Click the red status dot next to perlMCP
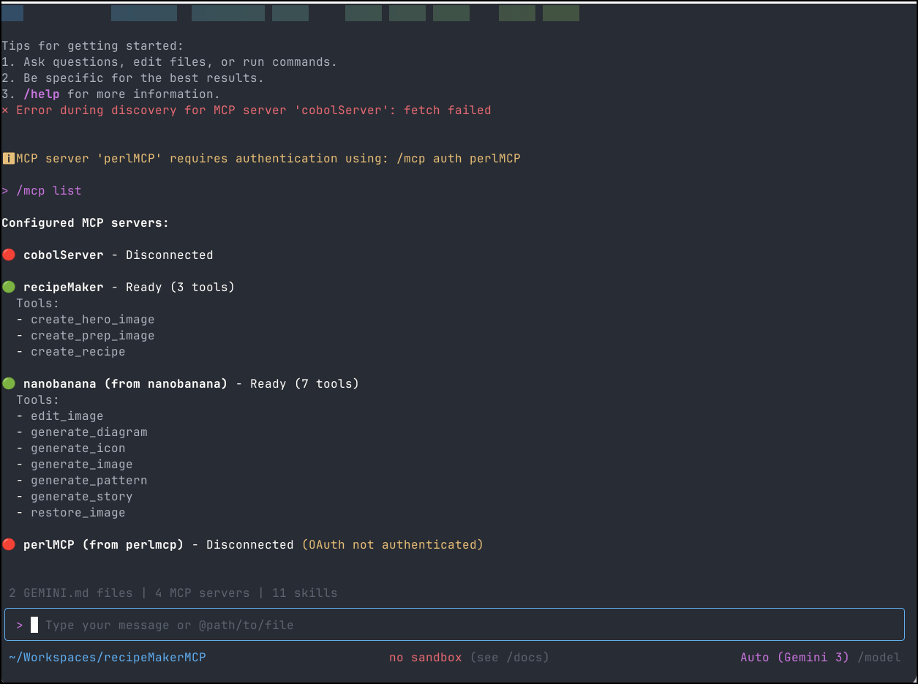Viewport: 918px width, 684px height. [x=9, y=545]
